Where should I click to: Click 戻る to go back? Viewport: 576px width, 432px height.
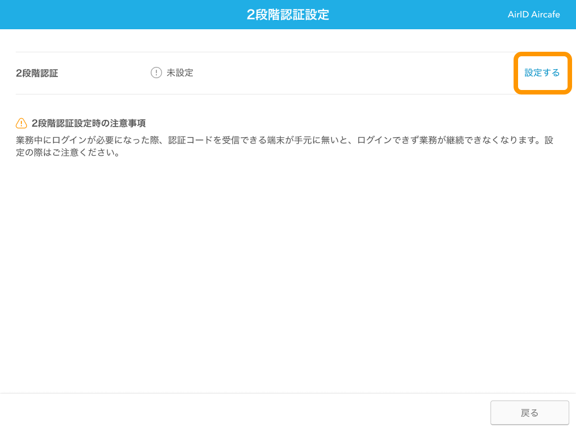pyautogui.click(x=529, y=412)
